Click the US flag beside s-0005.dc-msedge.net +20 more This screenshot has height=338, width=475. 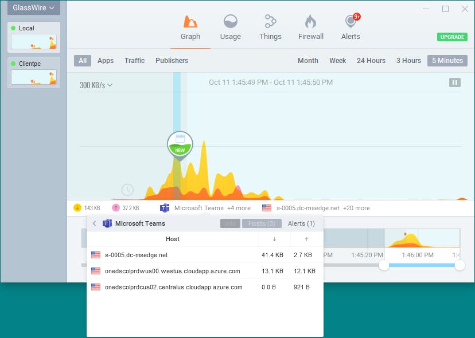click(x=267, y=208)
